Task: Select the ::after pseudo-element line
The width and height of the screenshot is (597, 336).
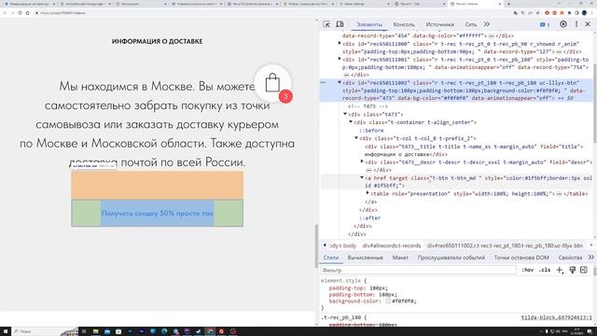Action: (369, 217)
